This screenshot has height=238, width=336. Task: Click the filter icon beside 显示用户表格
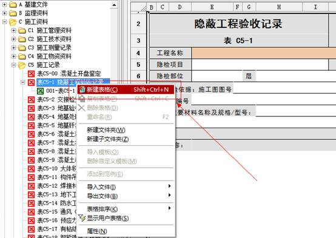pos(82,218)
